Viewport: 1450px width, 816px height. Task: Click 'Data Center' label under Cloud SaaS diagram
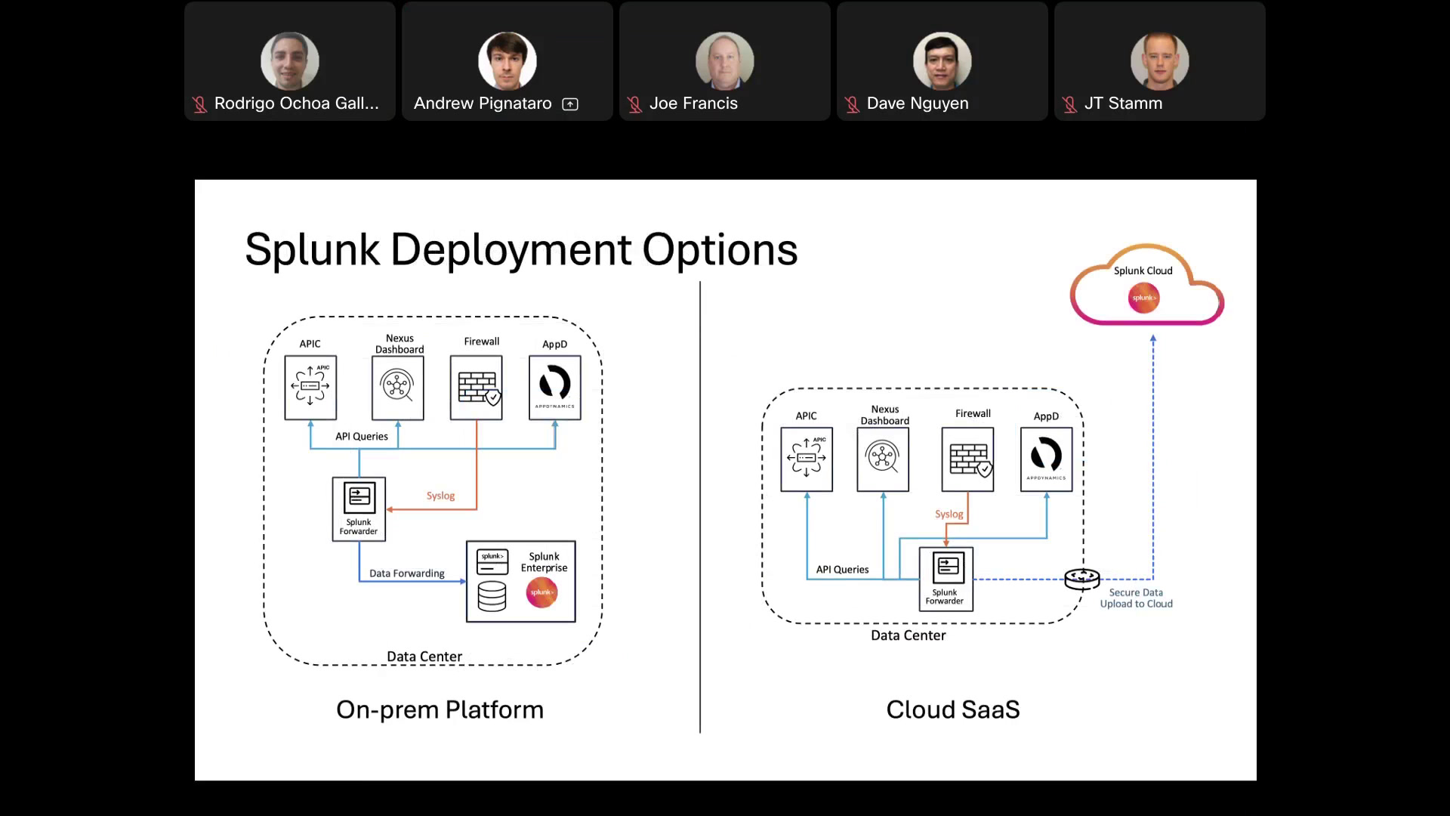pyautogui.click(x=909, y=635)
